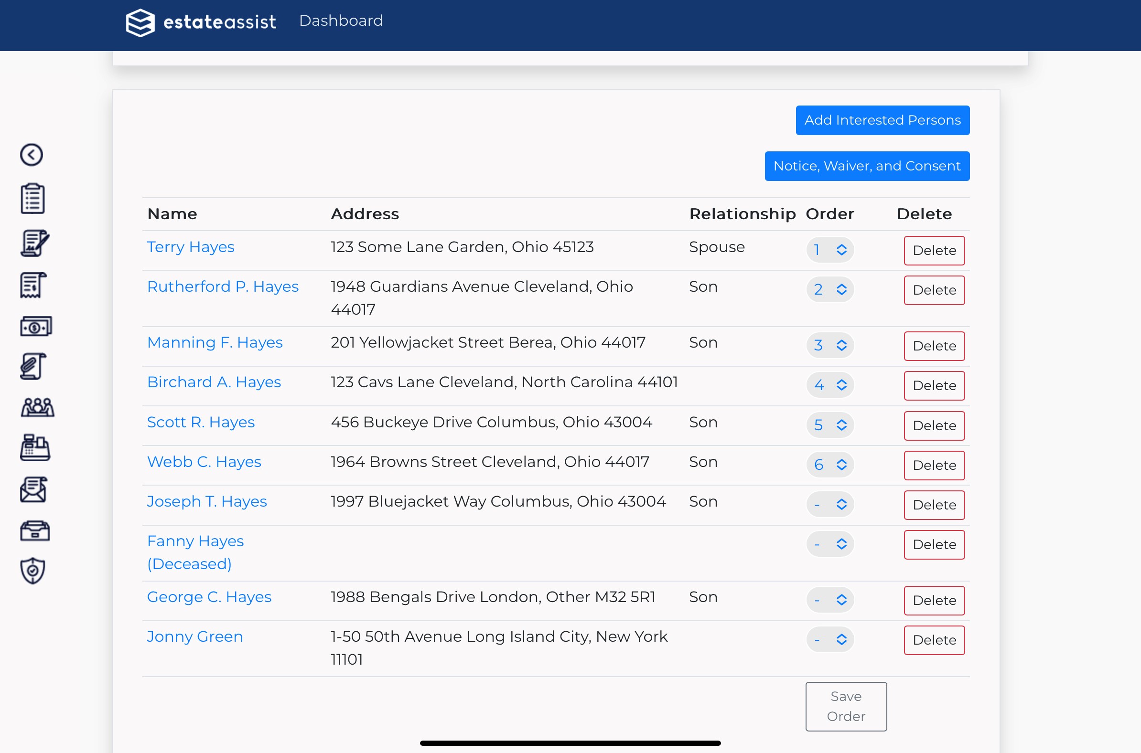Click the Save Order button

click(x=846, y=706)
